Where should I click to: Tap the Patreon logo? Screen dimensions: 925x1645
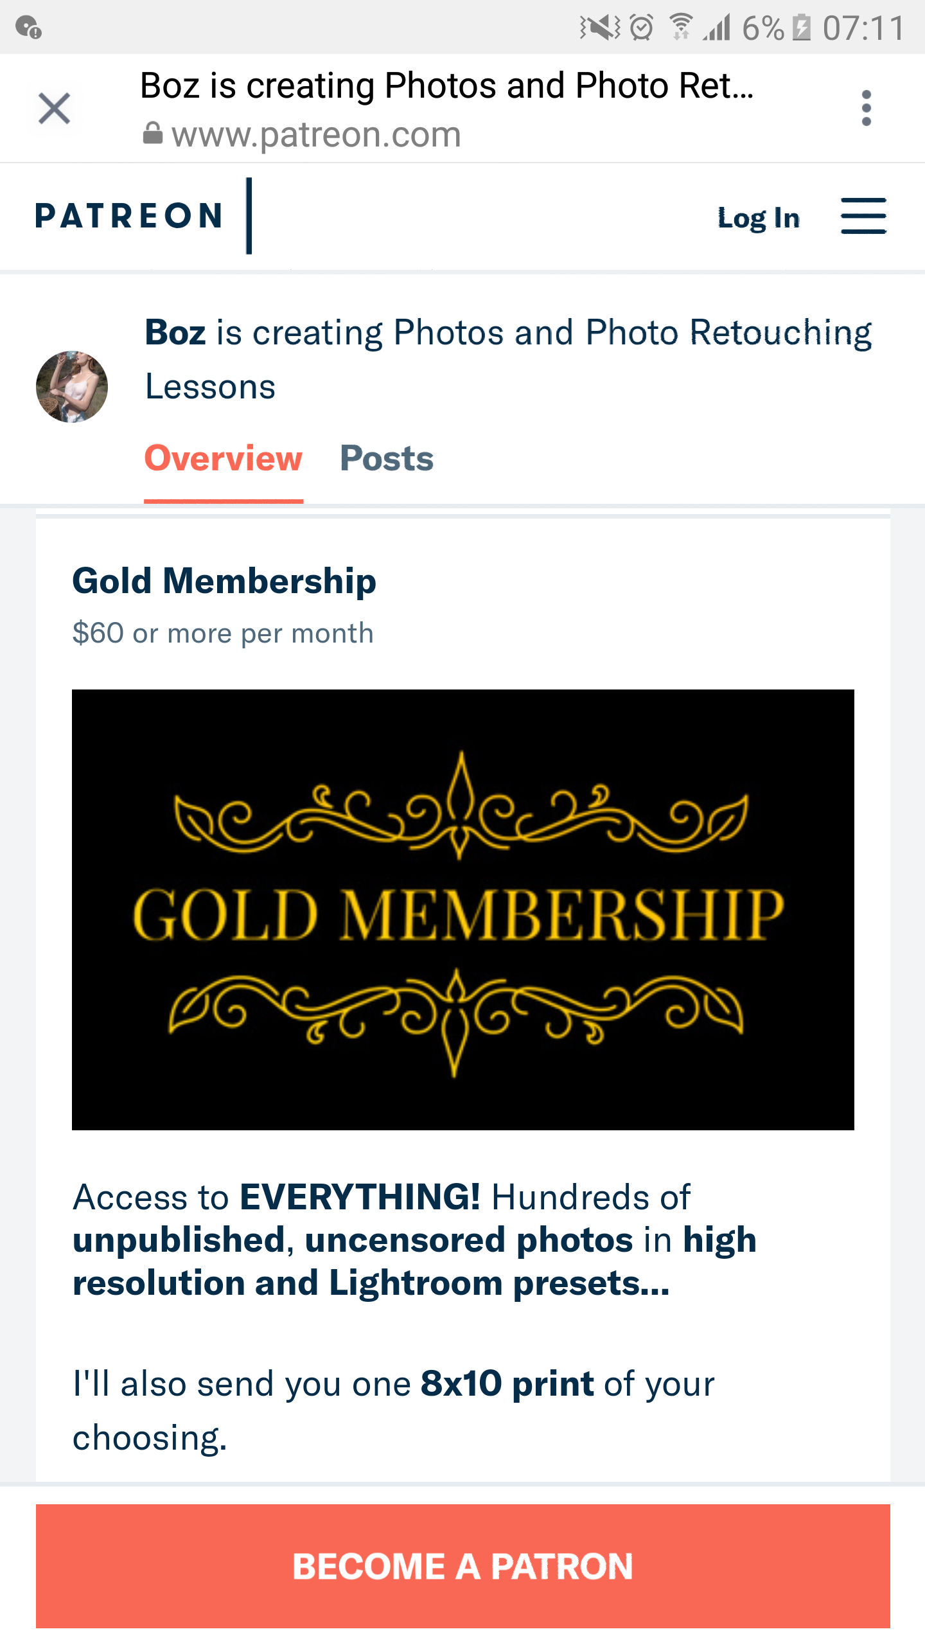pos(128,216)
